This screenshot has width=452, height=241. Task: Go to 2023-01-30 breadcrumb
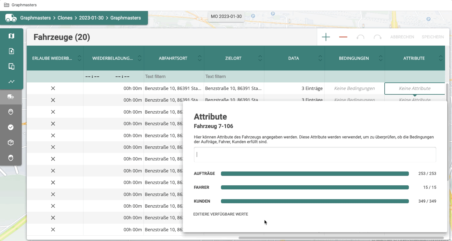click(91, 18)
